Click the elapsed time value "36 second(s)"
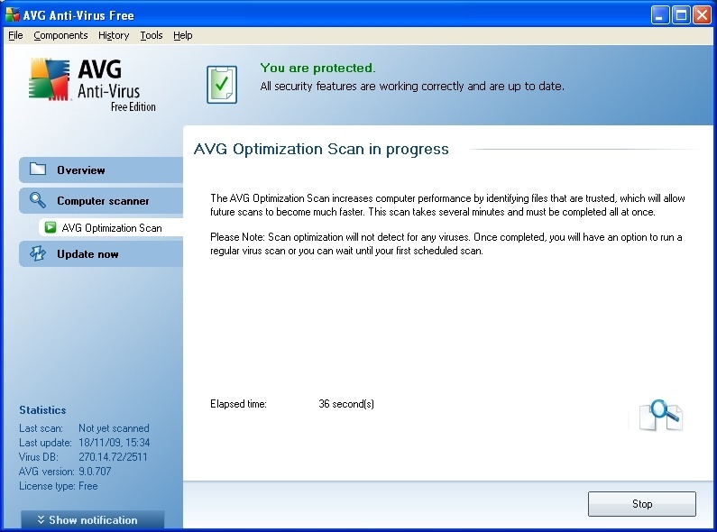717x532 pixels. pyautogui.click(x=346, y=404)
